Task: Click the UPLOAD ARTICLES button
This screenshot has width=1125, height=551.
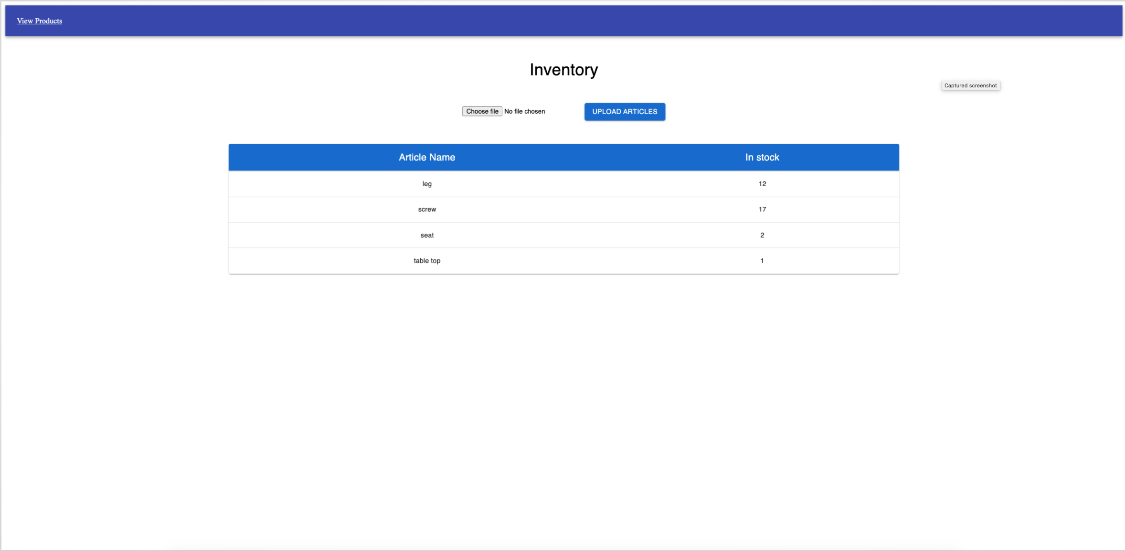Action: (625, 112)
